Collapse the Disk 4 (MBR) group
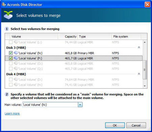 [139, 74]
